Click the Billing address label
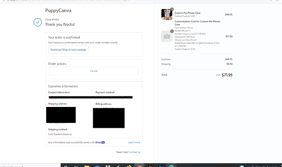 point(103,104)
